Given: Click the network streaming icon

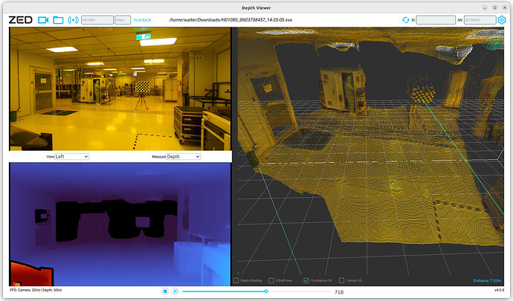Looking at the screenshot, I should (72, 20).
